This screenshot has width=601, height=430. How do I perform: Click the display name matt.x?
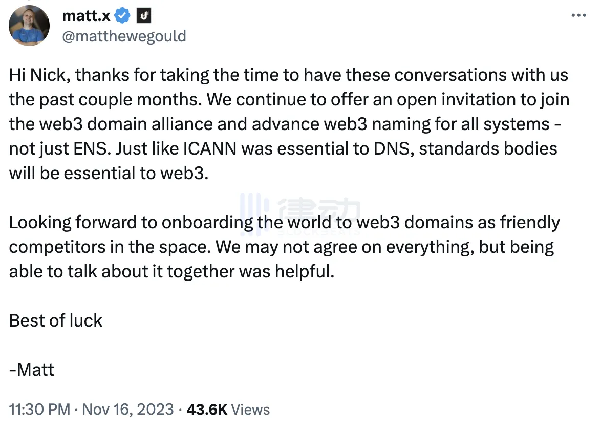(x=86, y=16)
